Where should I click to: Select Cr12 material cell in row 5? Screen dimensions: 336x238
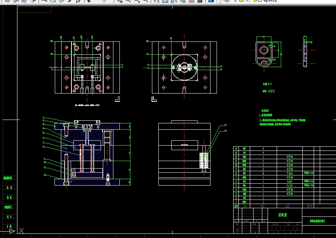290,186
